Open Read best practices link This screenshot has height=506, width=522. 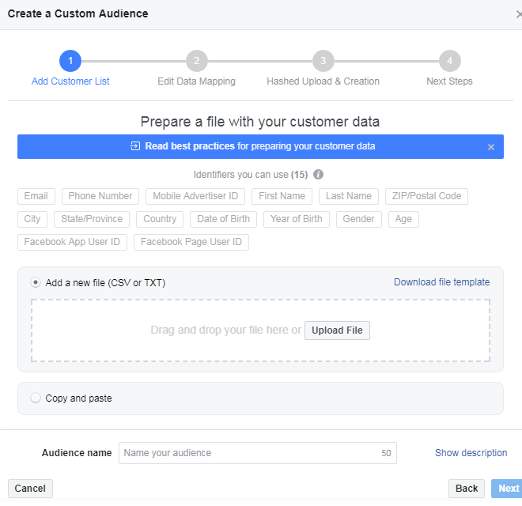[x=190, y=146]
